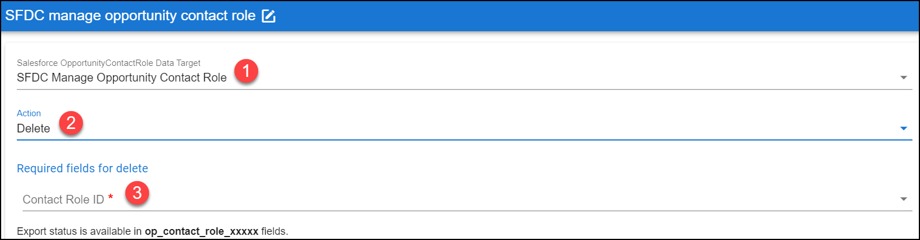Click the Contact Role ID placeholder text
This screenshot has width=920, height=240.
[63, 200]
